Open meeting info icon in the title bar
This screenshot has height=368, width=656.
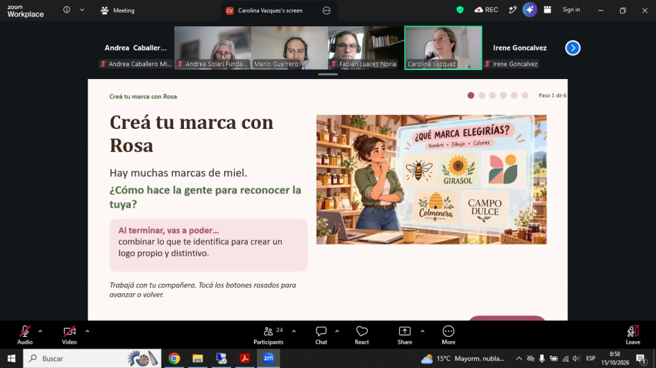coord(67,10)
